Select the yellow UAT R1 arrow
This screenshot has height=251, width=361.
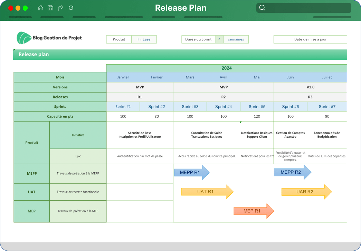click(x=207, y=192)
